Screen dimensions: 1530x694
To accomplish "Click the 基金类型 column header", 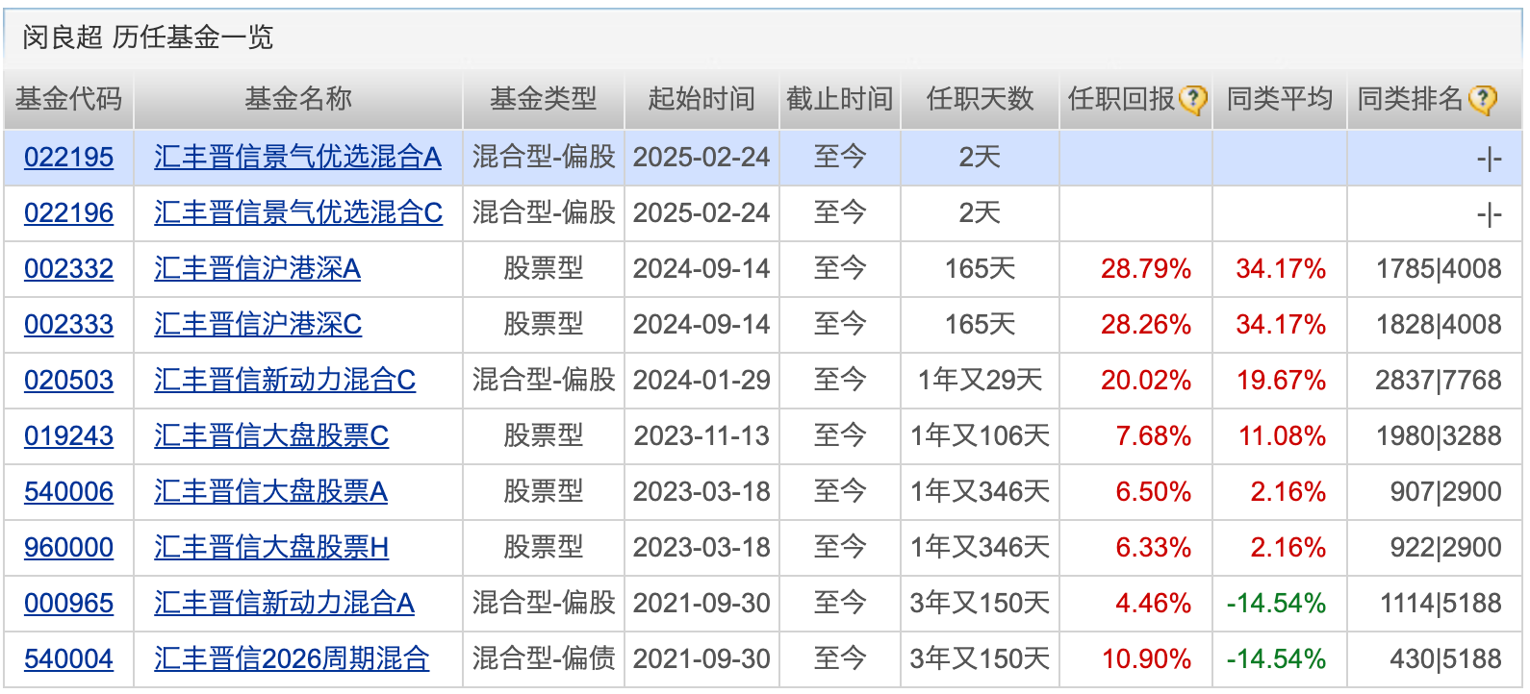I will coord(544,99).
